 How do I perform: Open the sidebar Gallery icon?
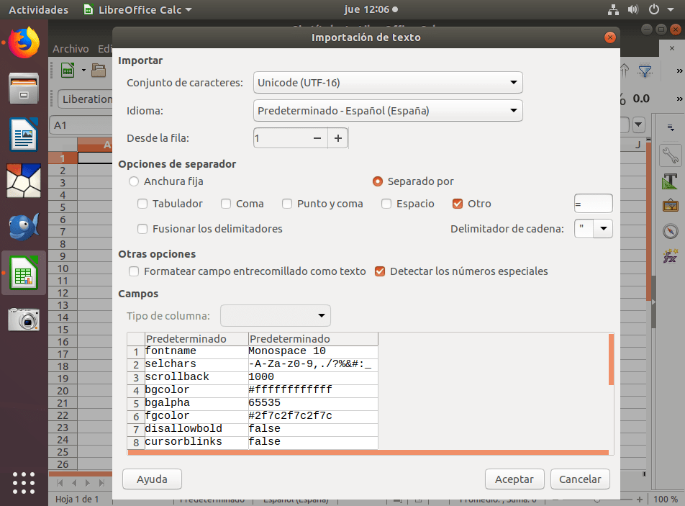[671, 205]
